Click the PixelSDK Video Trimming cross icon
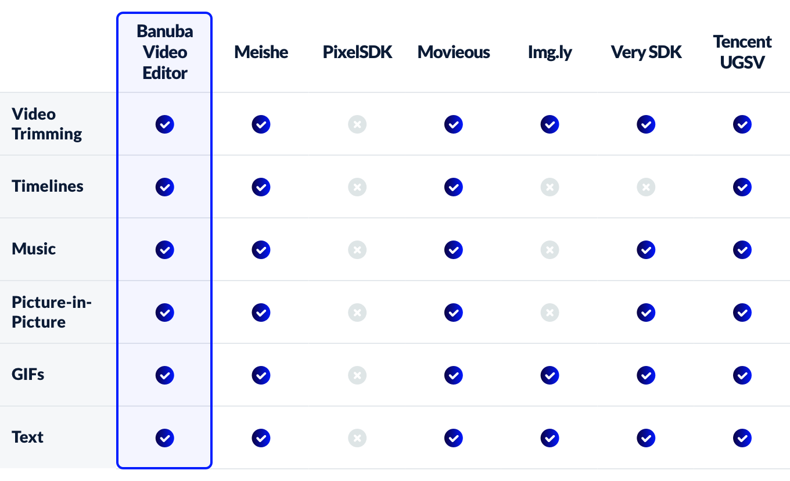Screen dimensions: 790x481 tap(357, 124)
